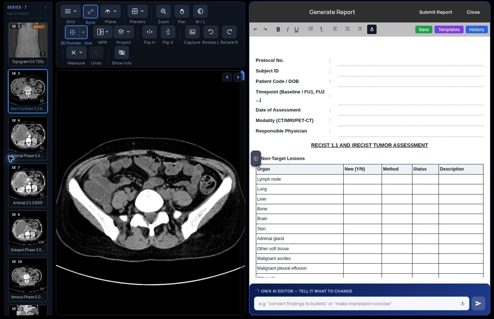Align report text right
The image size is (494, 319).
point(360,29)
